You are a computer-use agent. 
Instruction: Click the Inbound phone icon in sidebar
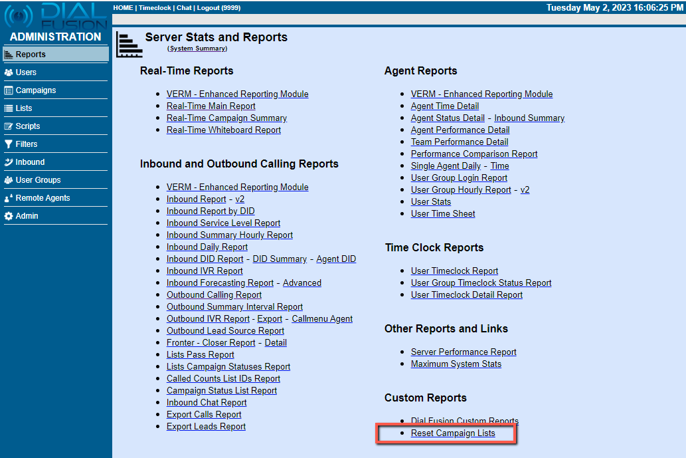(x=9, y=162)
